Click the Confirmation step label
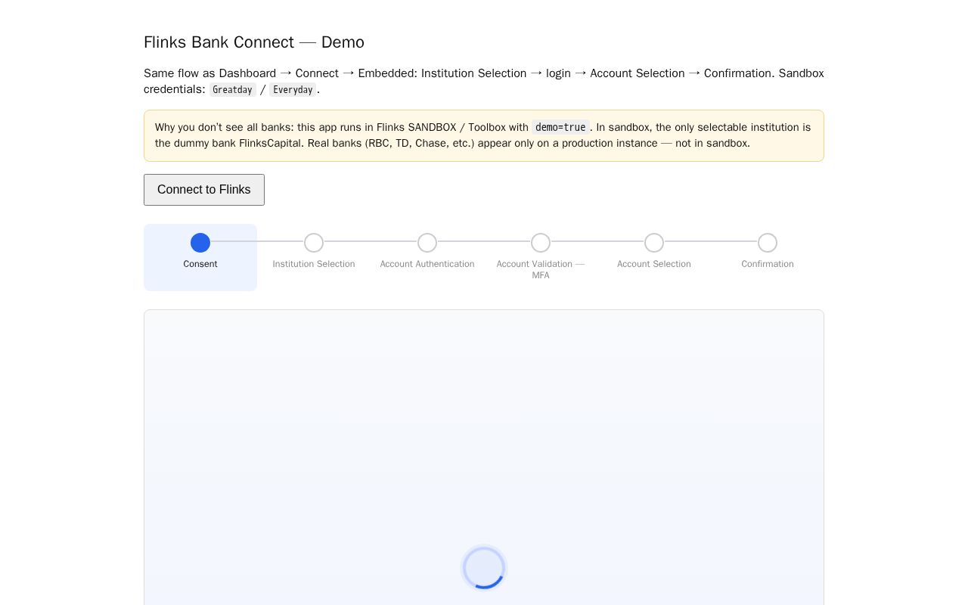This screenshot has width=968, height=605. [x=768, y=264]
